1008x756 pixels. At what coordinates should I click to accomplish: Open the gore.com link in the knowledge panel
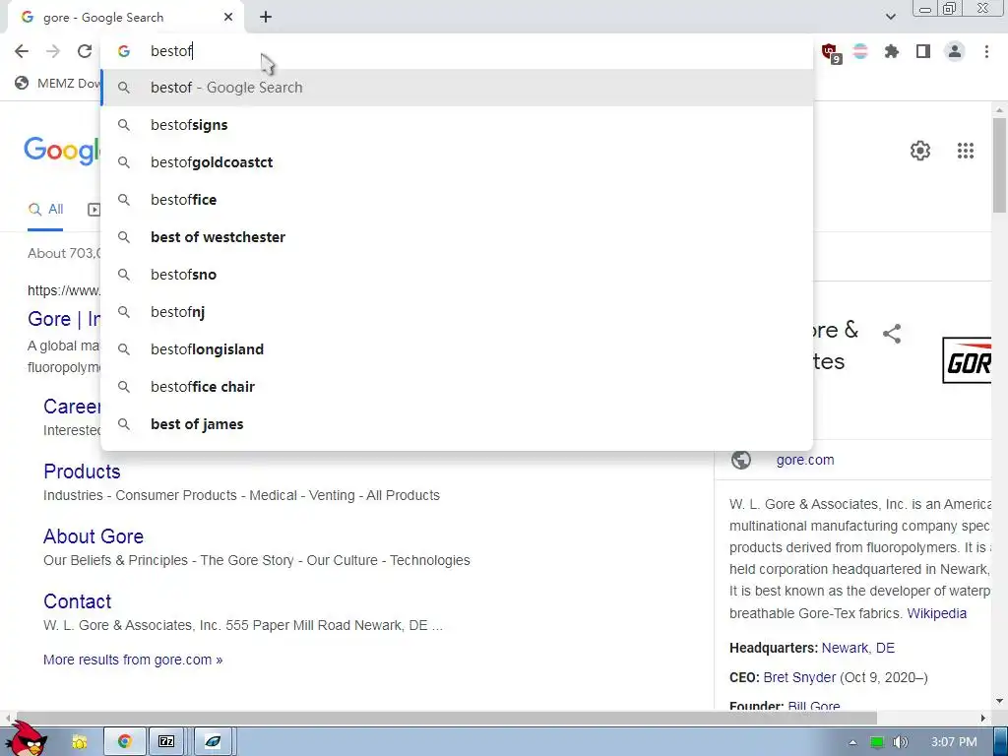(805, 460)
